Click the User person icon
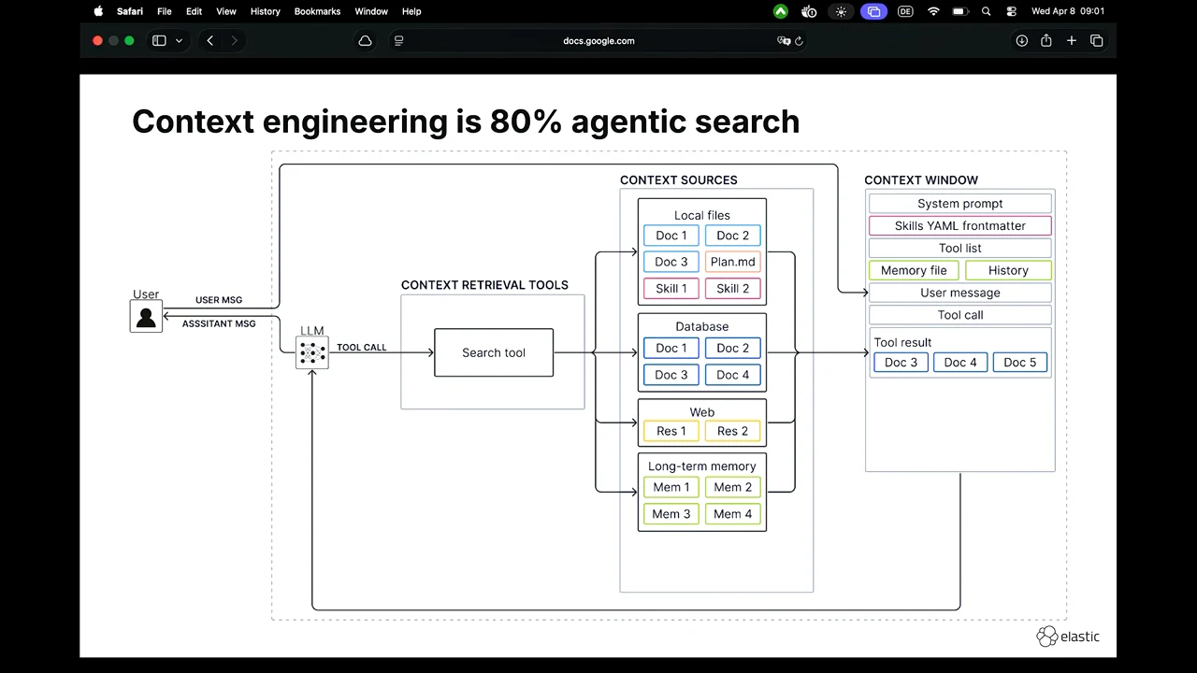Viewport: 1197px width, 673px height. tap(146, 317)
